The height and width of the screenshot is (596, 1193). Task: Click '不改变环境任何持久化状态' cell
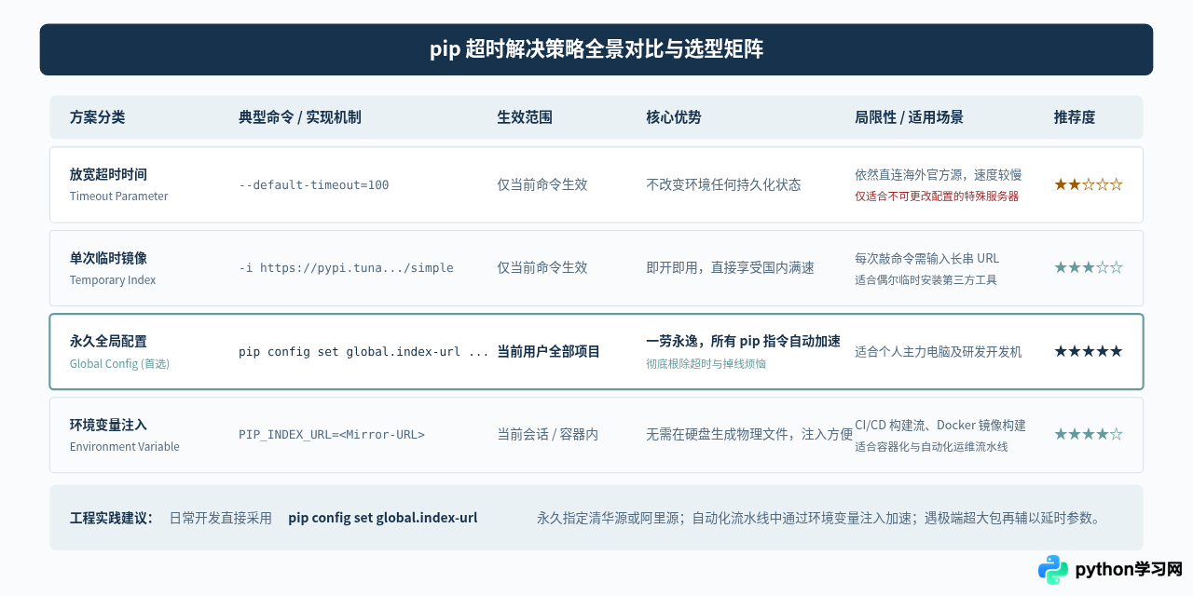(x=723, y=184)
